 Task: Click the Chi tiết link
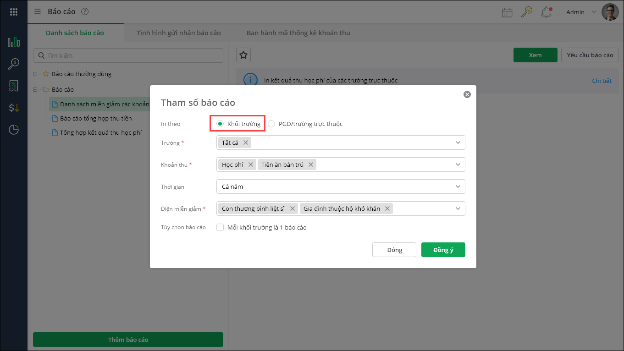pos(602,81)
